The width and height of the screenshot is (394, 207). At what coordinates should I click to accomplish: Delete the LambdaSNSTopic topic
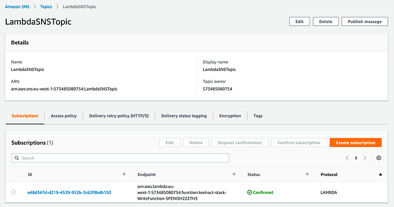click(x=326, y=21)
